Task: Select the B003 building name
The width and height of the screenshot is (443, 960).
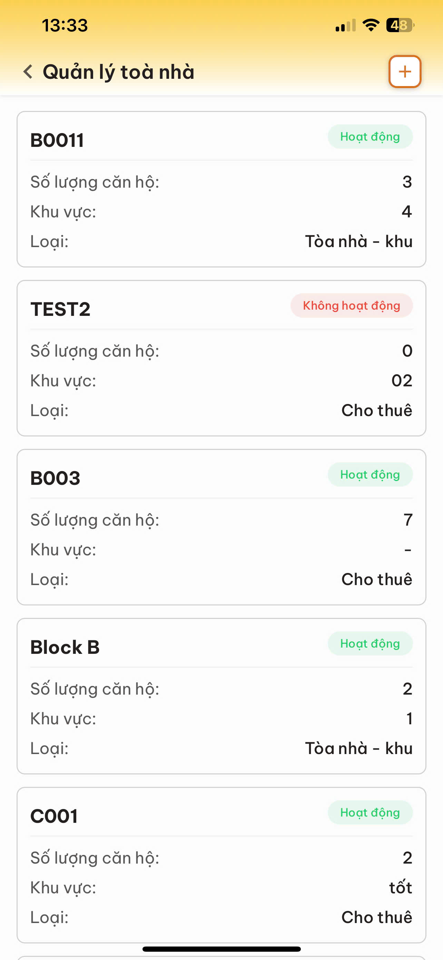Action: (55, 478)
